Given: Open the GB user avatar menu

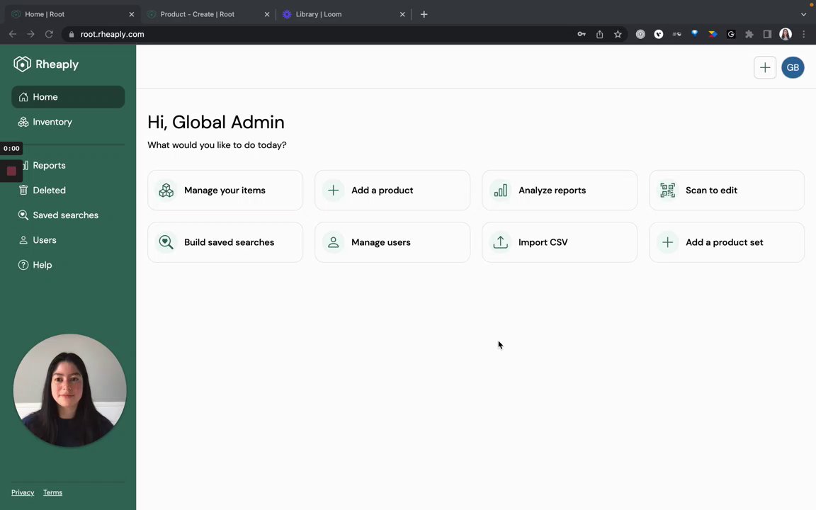Looking at the screenshot, I should pos(793,67).
